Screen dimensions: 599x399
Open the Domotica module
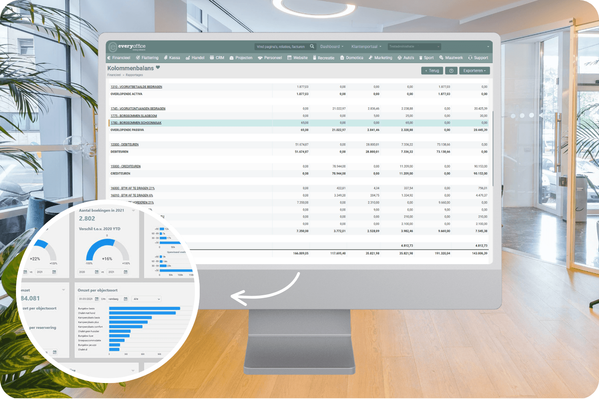(x=352, y=58)
